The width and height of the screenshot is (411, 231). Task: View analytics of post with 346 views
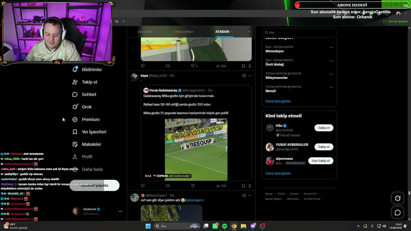tap(221, 185)
